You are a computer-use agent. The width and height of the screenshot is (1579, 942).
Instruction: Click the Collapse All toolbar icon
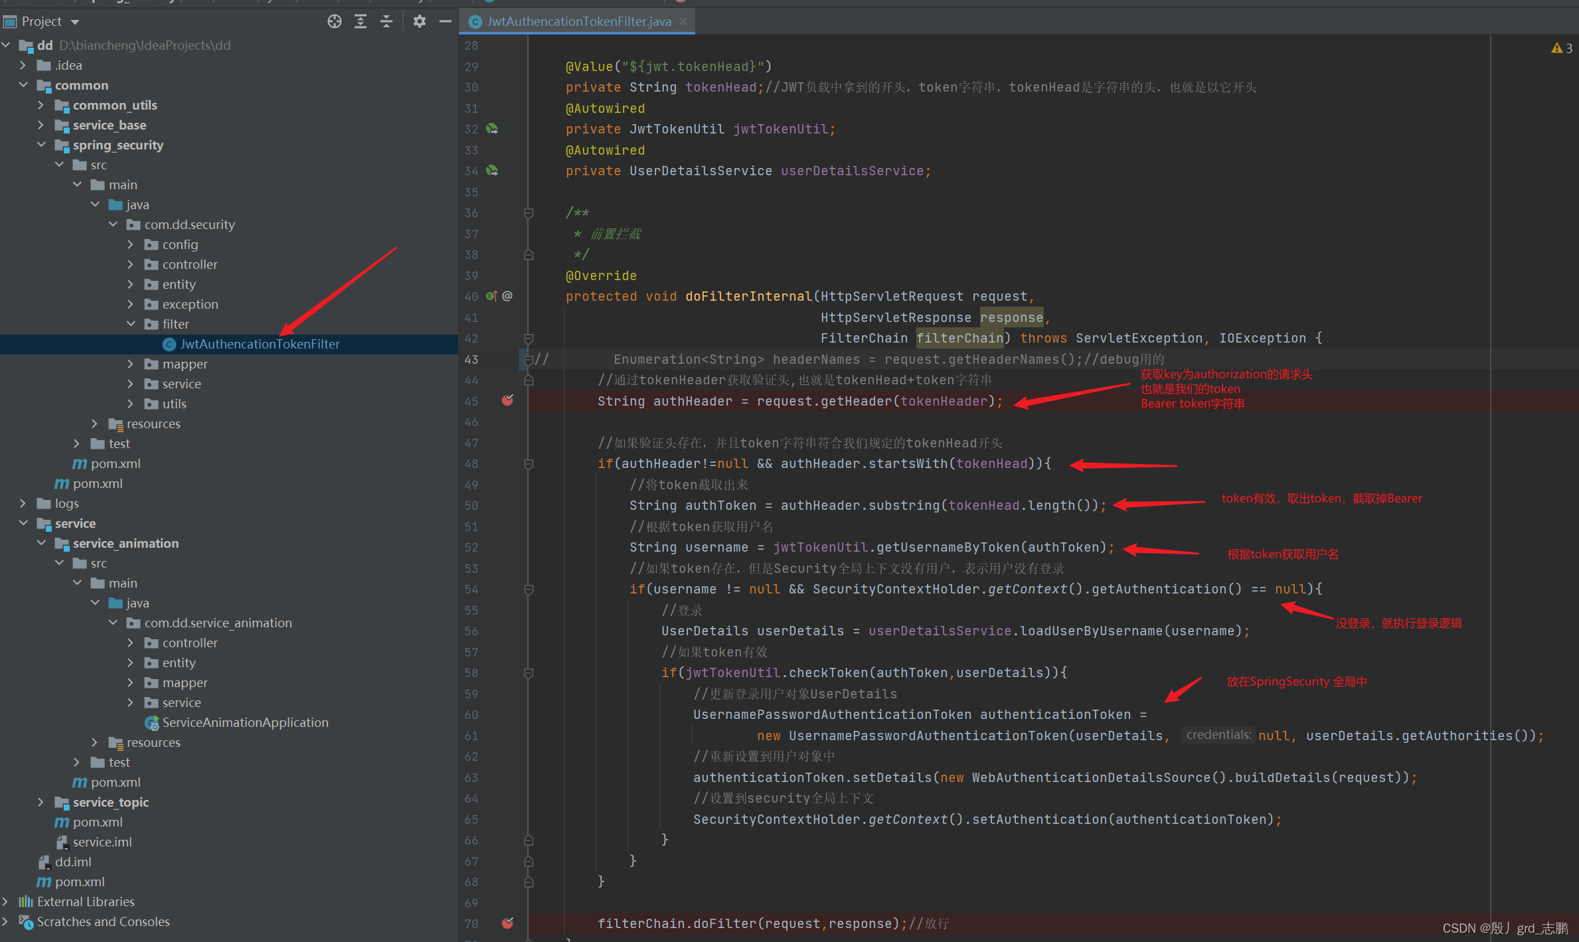coord(386,21)
